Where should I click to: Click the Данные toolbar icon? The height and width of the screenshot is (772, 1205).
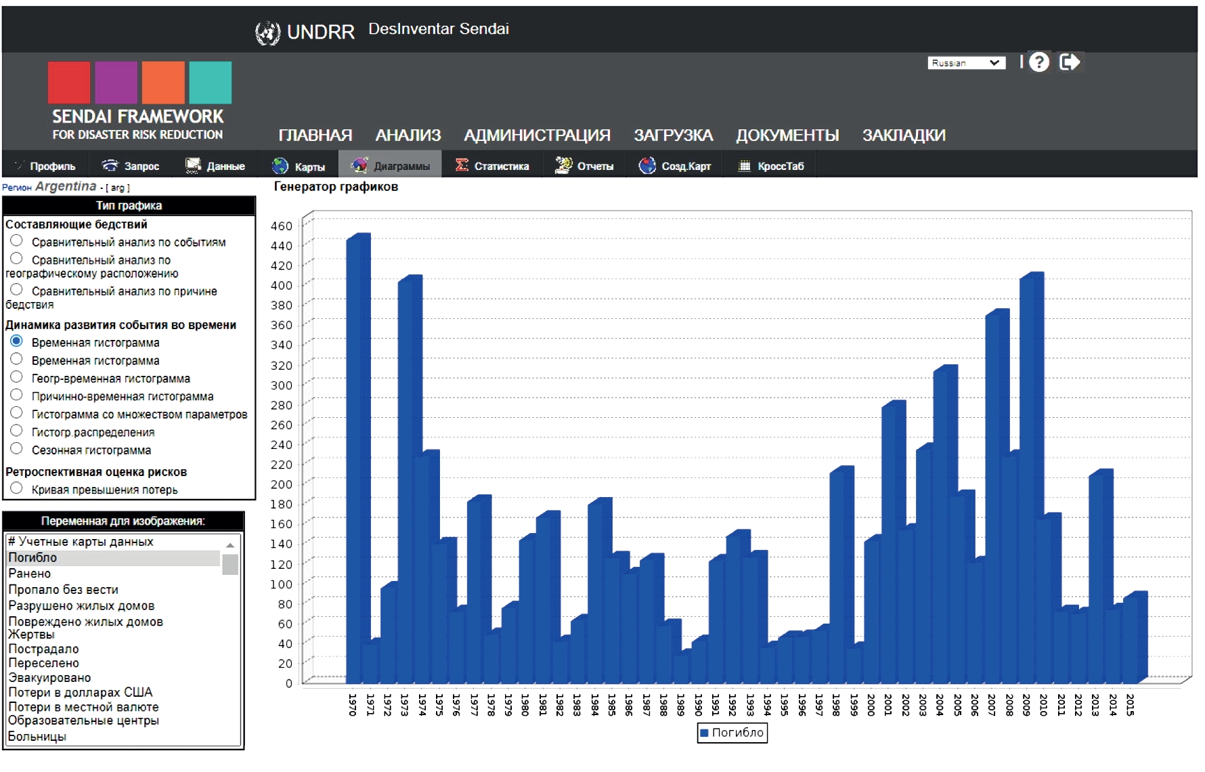tap(194, 165)
